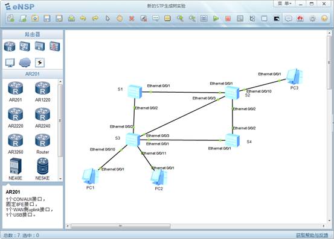The image size is (334, 239).
Task: Select the hand pan tool
Action: [x=120, y=19]
